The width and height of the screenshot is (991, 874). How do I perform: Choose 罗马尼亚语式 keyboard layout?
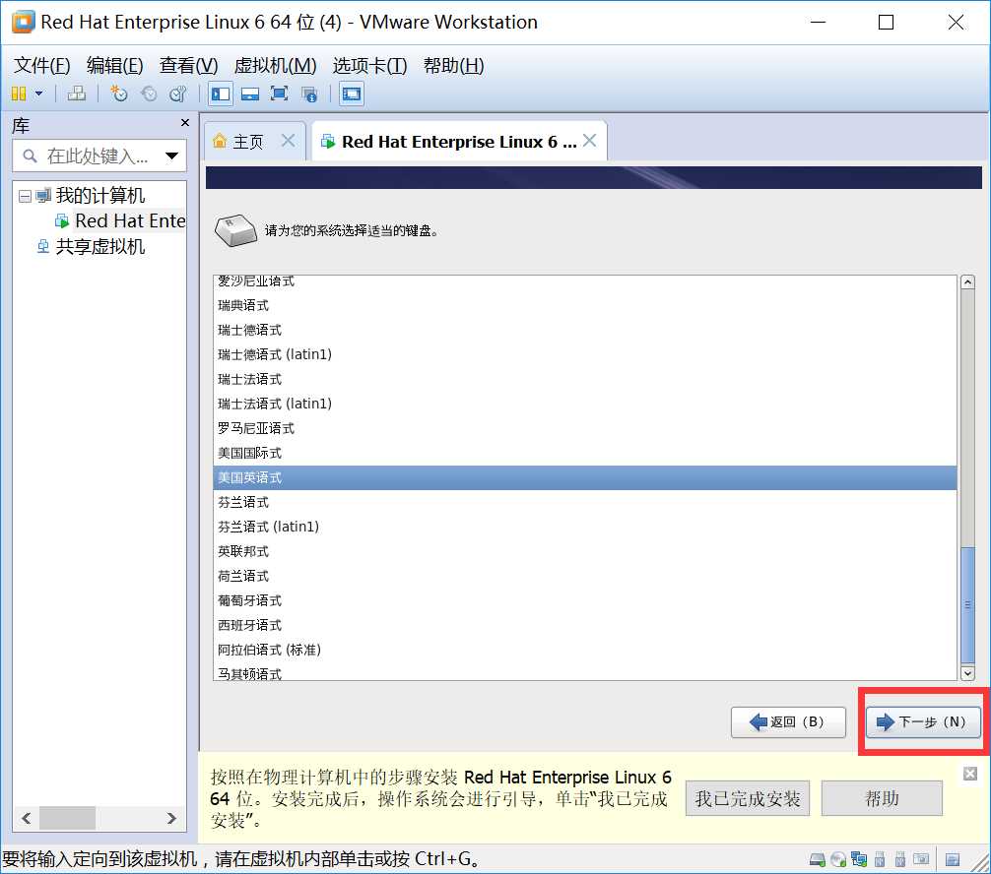[x=584, y=428]
